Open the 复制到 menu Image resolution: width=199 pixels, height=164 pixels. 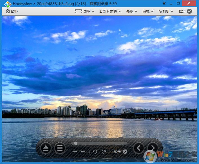point(166,11)
